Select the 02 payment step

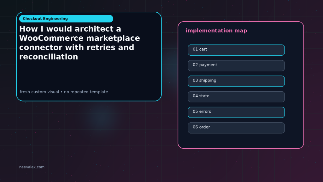click(236, 66)
